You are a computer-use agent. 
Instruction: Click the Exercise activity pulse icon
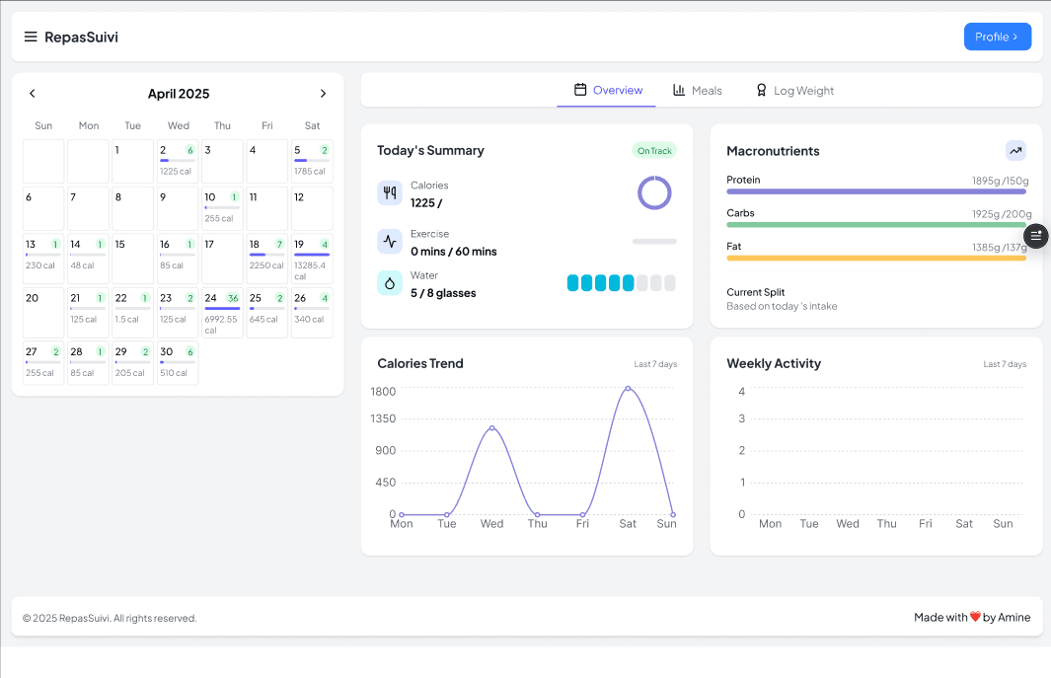(390, 242)
